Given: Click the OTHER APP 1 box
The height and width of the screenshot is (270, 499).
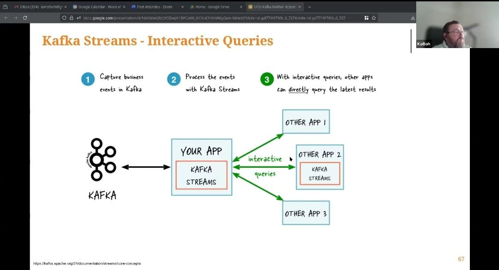Looking at the screenshot, I should point(306,122).
